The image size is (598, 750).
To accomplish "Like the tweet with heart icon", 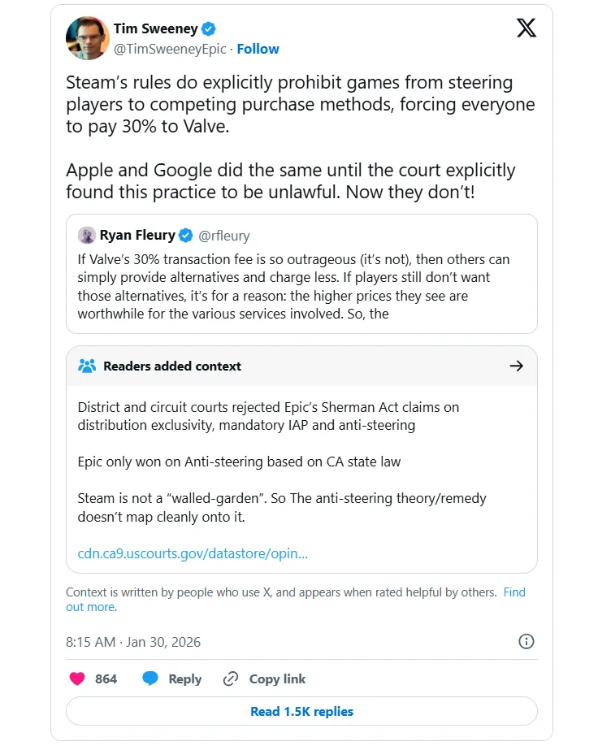I will 77,679.
